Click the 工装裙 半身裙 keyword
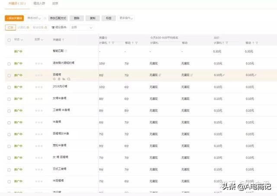The height and width of the screenshot is (196, 277). pyautogui.click(x=61, y=110)
